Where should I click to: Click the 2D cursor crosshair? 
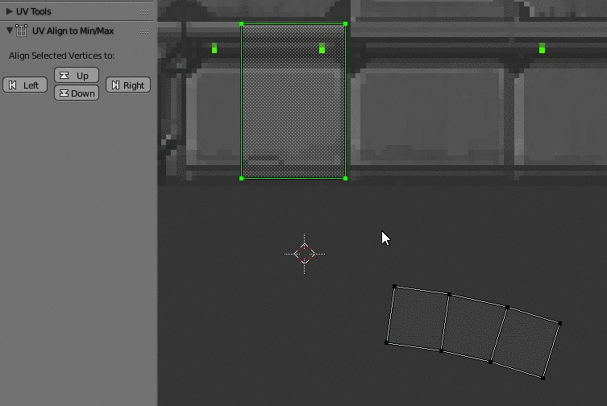305,254
